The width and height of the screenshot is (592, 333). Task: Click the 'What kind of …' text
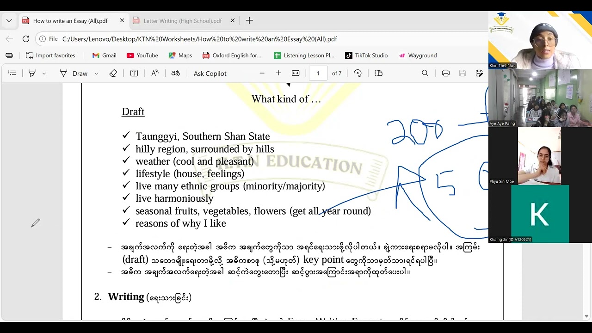(x=286, y=99)
